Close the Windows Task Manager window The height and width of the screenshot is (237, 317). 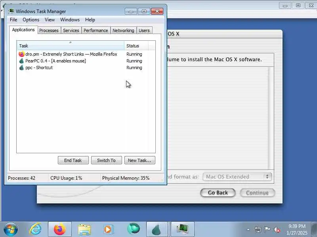(157, 11)
